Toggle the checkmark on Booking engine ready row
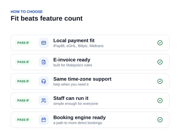 tap(160, 120)
